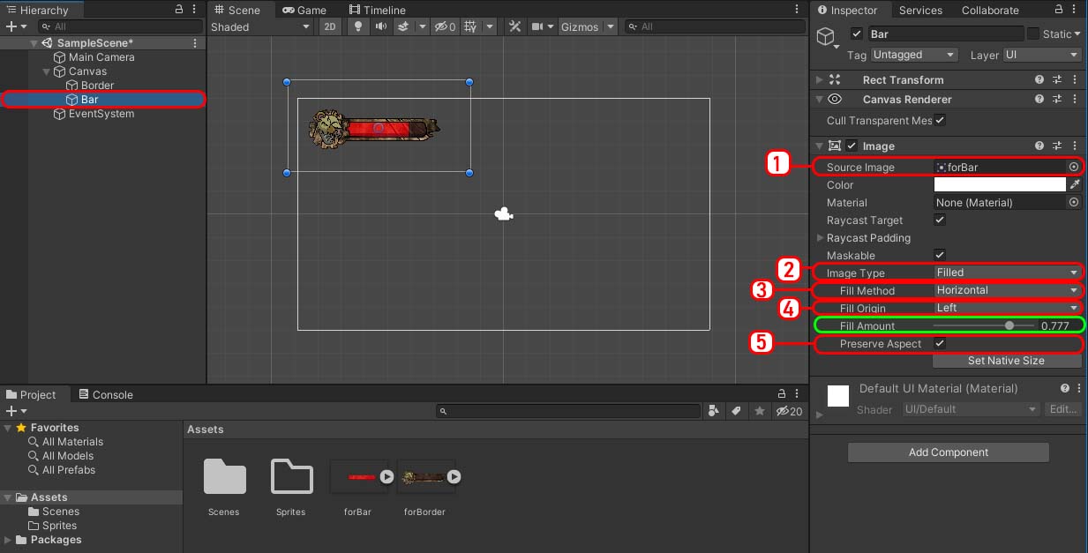Viewport: 1088px width, 553px height.
Task: Enable the Static checkbox for Bar
Action: [x=1032, y=34]
